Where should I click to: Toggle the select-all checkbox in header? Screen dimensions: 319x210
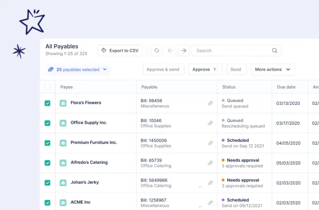(47, 87)
